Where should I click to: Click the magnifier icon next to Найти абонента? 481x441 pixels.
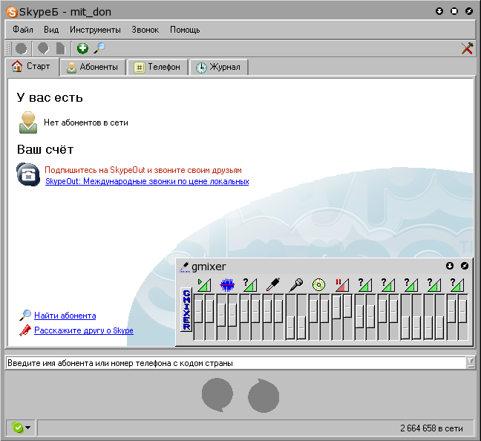click(25, 316)
